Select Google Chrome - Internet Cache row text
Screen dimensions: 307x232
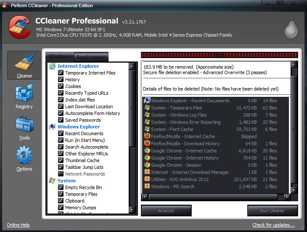pyautogui.click(x=184, y=151)
